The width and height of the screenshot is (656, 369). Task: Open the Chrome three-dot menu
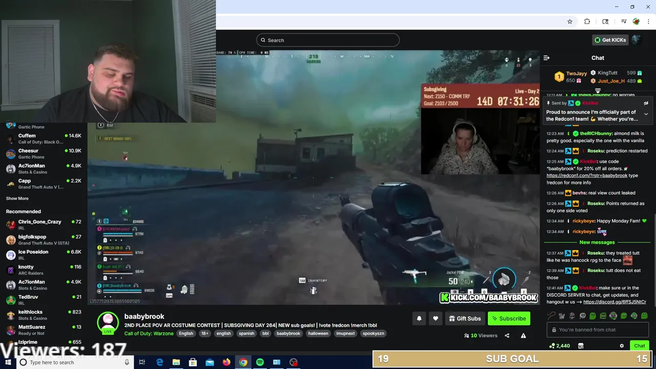648,22
